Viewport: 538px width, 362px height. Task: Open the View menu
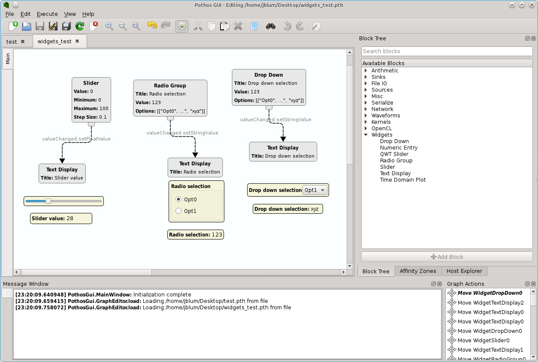tap(70, 14)
